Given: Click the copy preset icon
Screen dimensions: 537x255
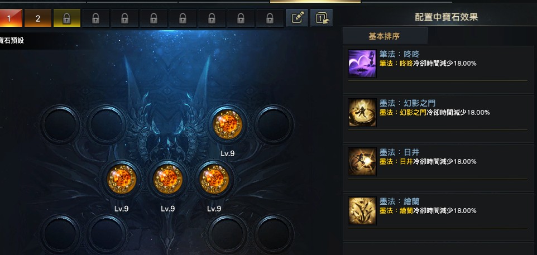Looking at the screenshot, I should [321, 18].
